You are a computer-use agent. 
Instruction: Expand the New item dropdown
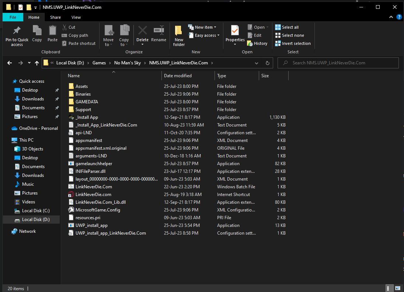coord(202,27)
